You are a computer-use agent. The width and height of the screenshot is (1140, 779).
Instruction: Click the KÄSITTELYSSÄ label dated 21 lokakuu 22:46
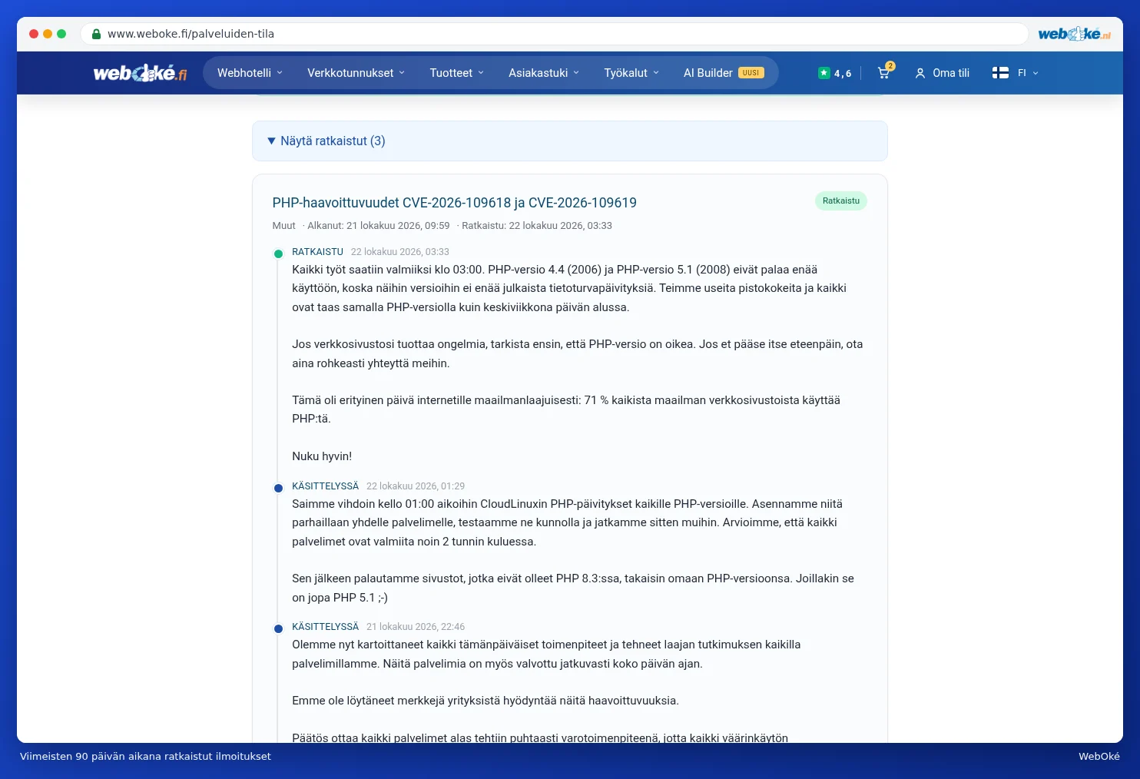[325, 627]
